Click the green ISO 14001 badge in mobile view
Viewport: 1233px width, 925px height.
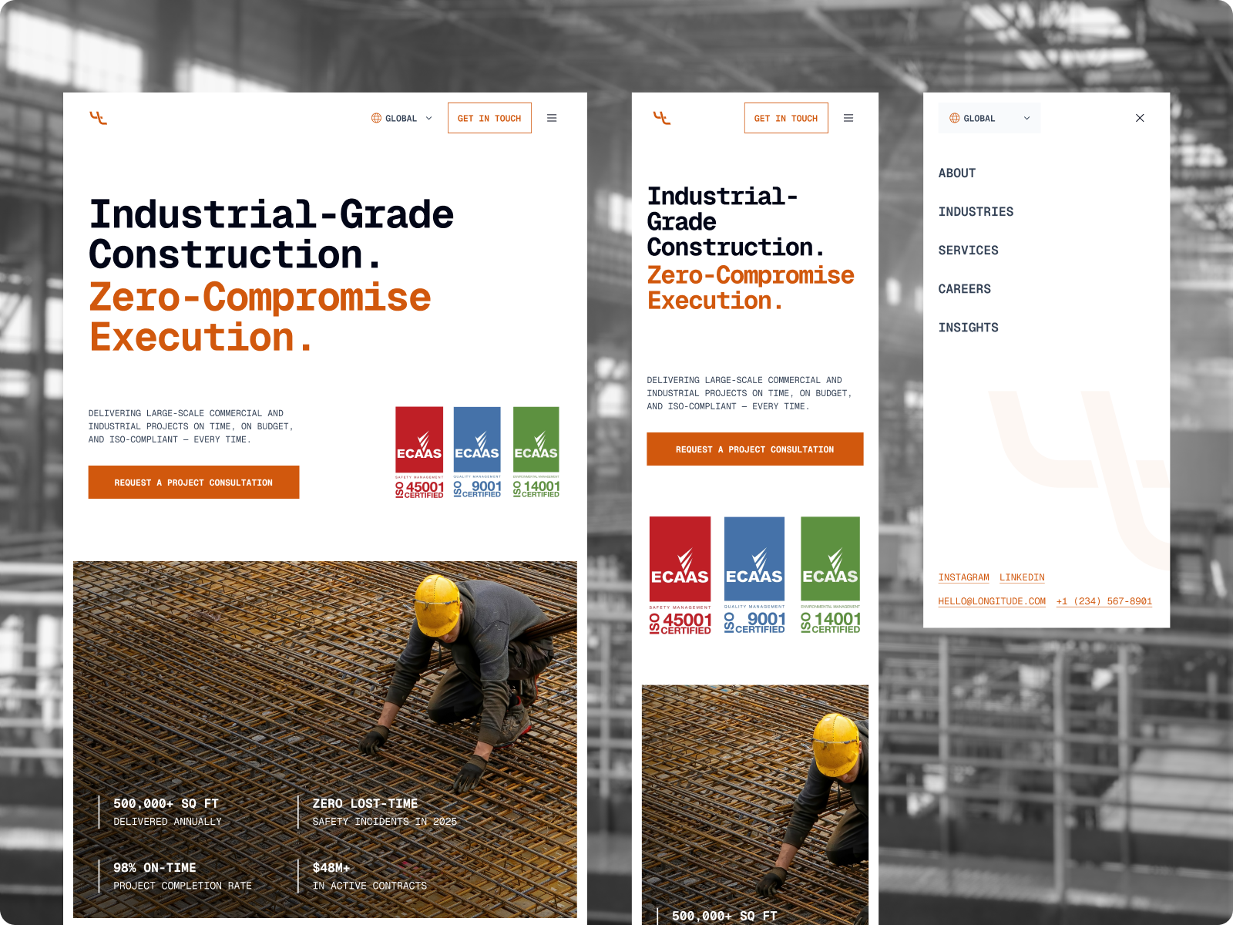(x=830, y=576)
